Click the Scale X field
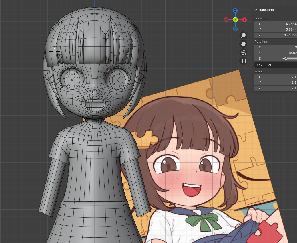The height and width of the screenshot is (243, 297). [276, 77]
